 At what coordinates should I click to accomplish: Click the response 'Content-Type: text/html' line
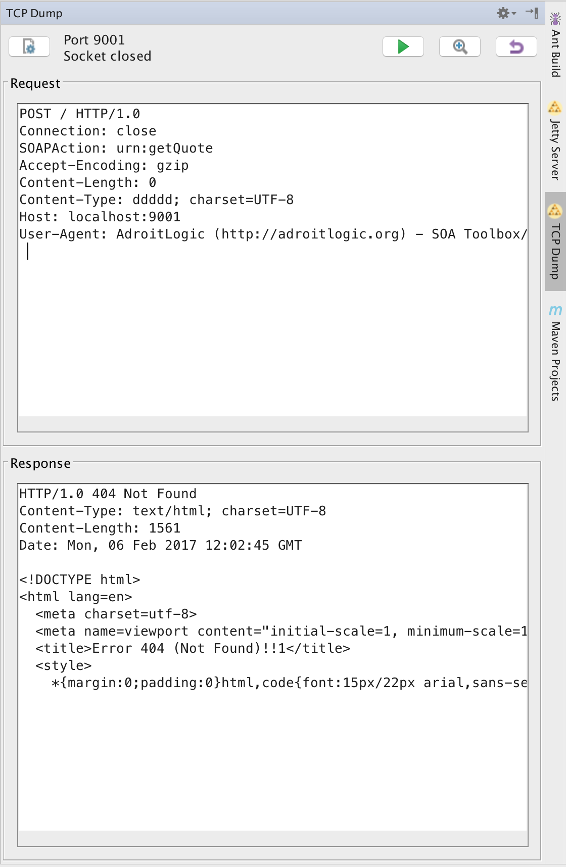173,511
